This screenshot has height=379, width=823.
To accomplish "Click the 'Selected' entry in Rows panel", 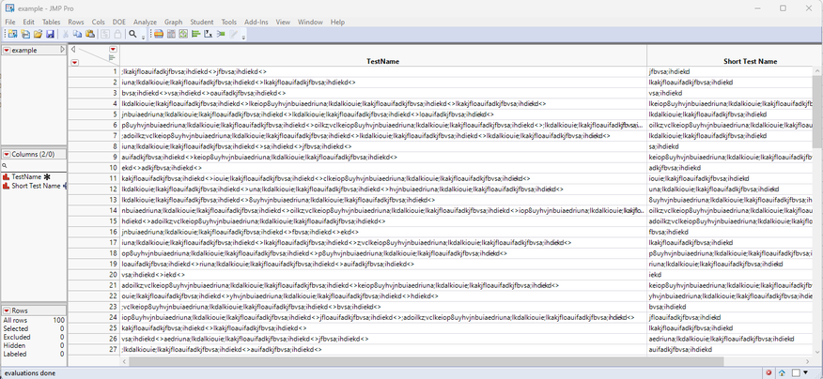I will pos(16,328).
